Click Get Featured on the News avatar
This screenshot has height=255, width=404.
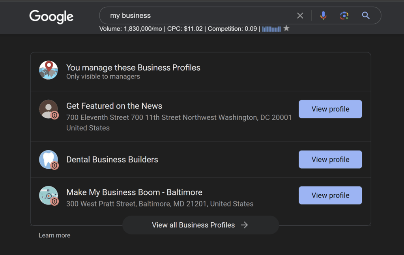tap(49, 109)
